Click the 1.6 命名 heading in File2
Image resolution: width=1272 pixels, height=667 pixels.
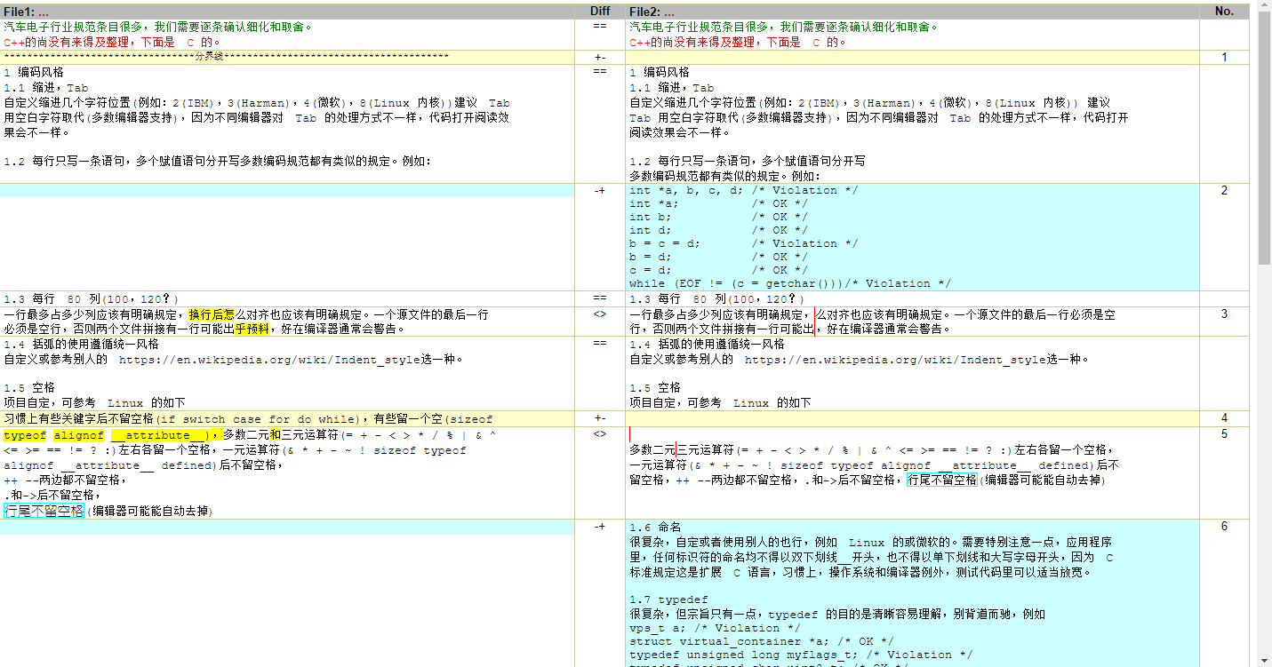pyautogui.click(x=654, y=527)
